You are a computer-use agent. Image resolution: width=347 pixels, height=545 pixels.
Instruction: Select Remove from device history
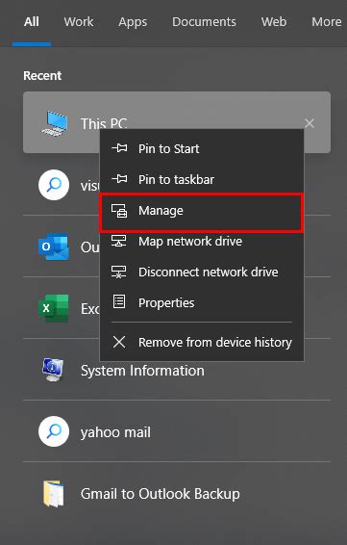click(202, 343)
